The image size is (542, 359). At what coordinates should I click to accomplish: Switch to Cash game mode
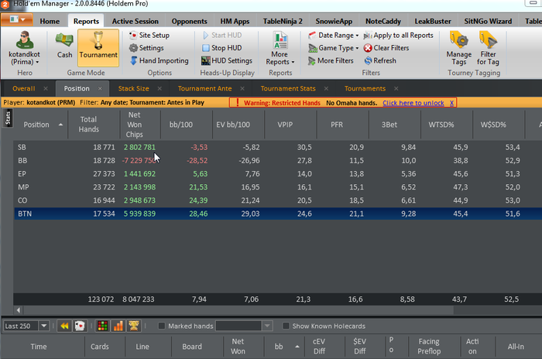64,46
